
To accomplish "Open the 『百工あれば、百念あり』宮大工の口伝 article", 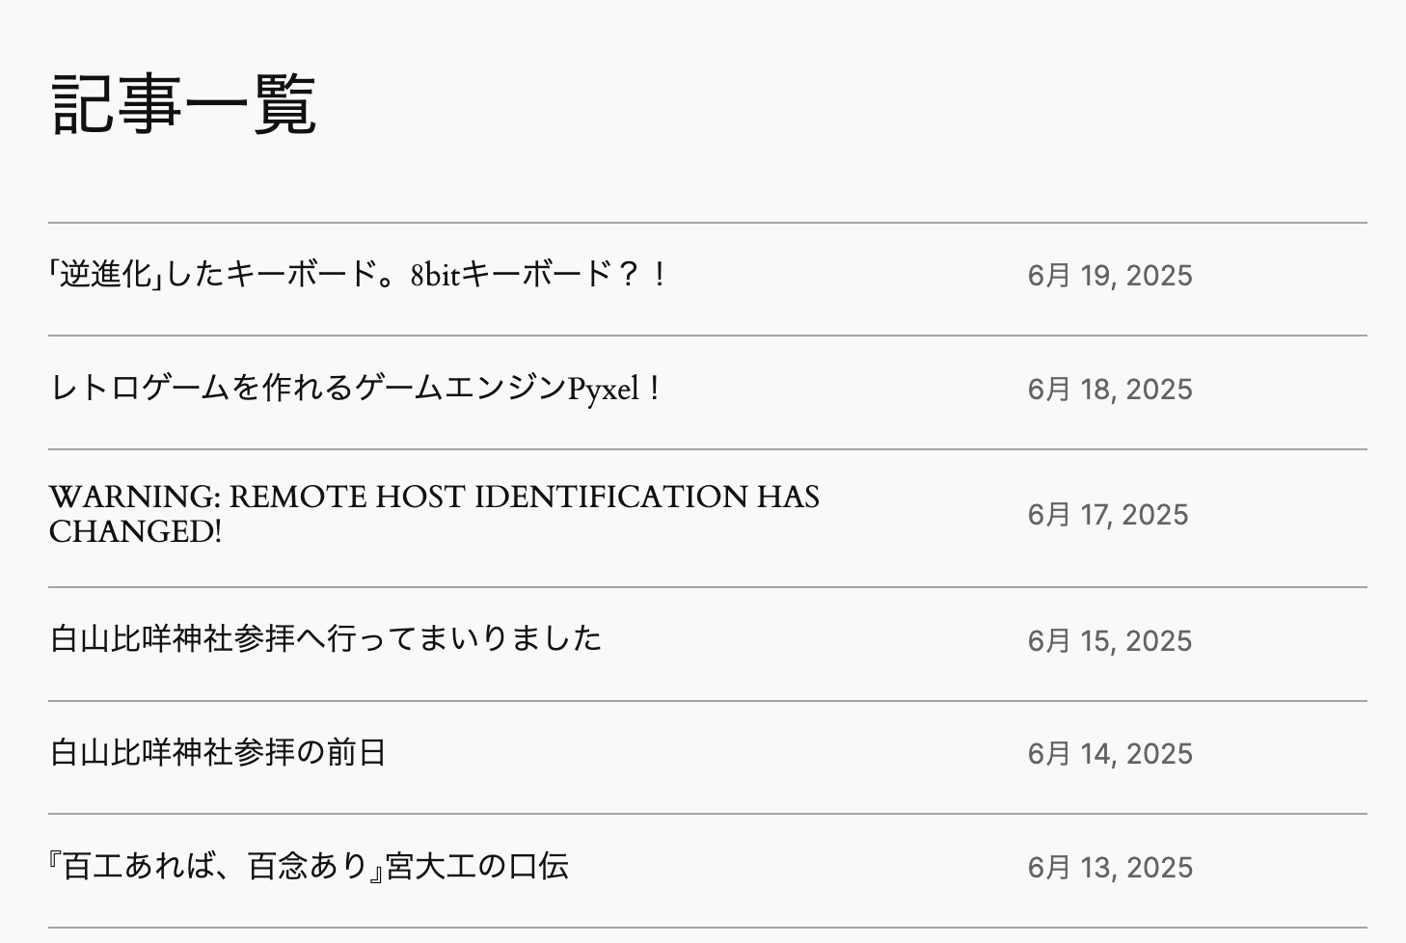I will point(309,867).
